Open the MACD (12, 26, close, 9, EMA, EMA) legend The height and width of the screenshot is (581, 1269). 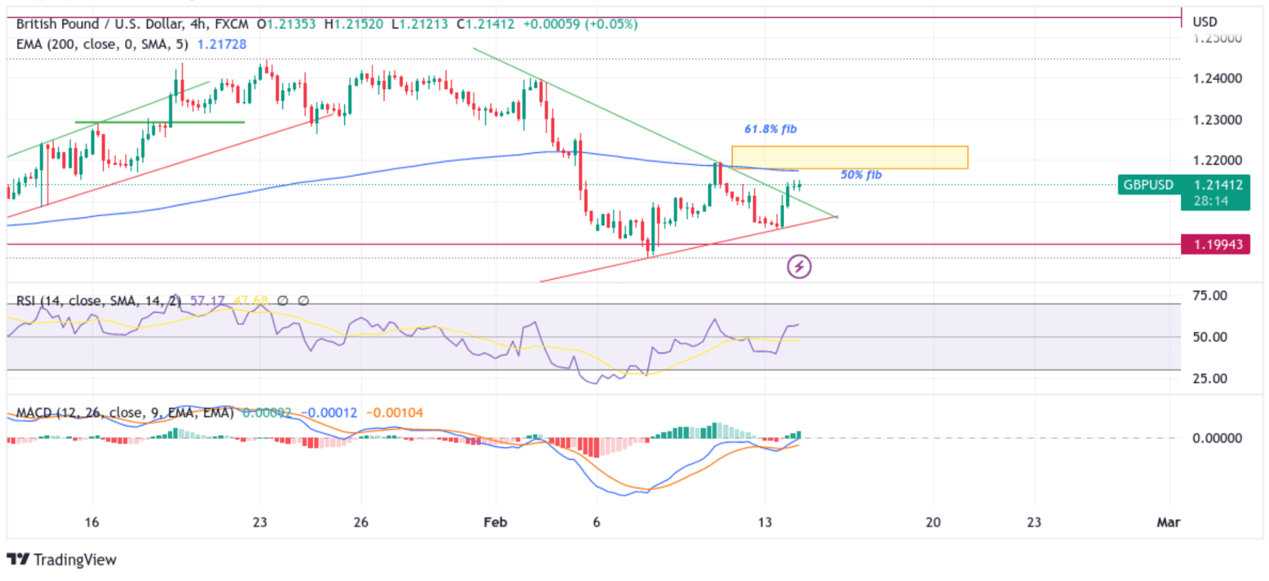(x=124, y=412)
